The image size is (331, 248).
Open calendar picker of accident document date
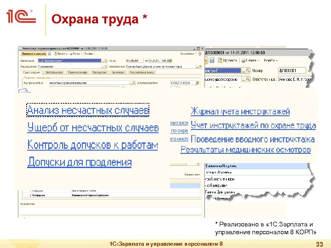(171, 61)
